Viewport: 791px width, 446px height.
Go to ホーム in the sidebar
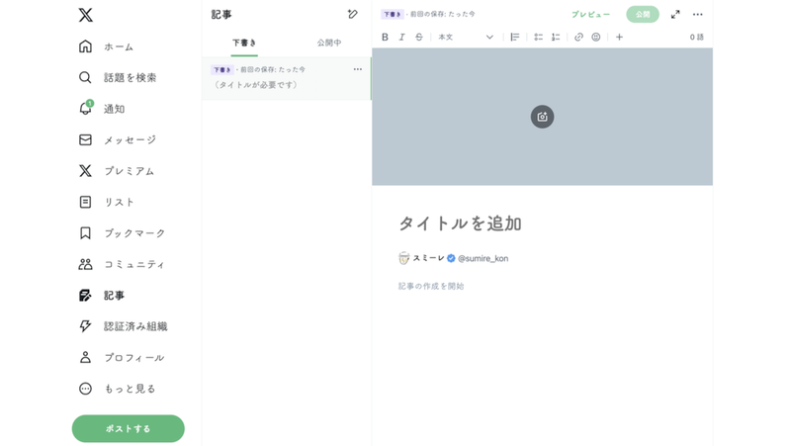tap(106, 46)
